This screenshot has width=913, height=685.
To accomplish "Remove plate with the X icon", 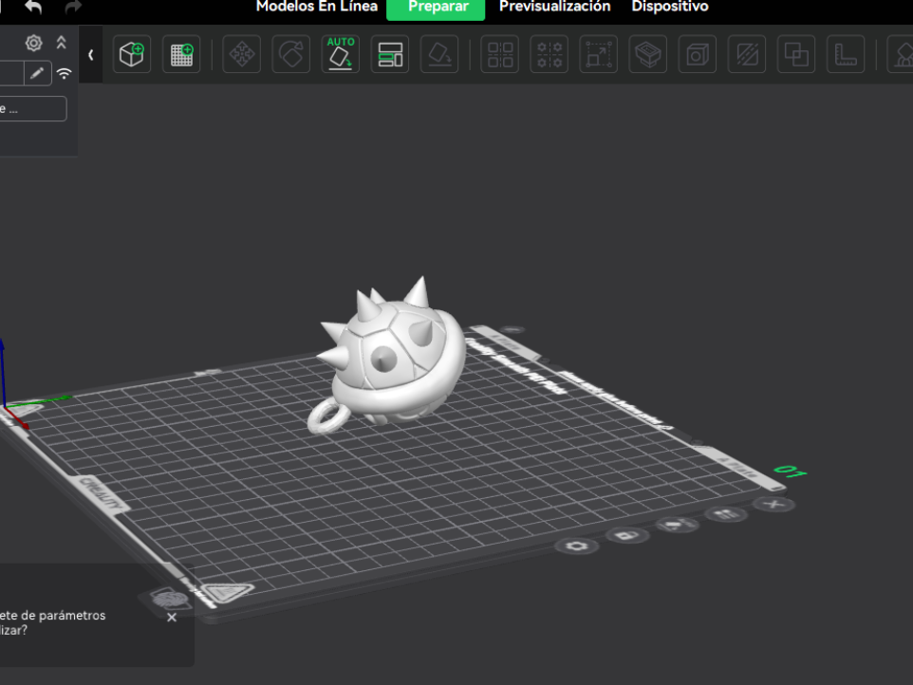I will (773, 504).
